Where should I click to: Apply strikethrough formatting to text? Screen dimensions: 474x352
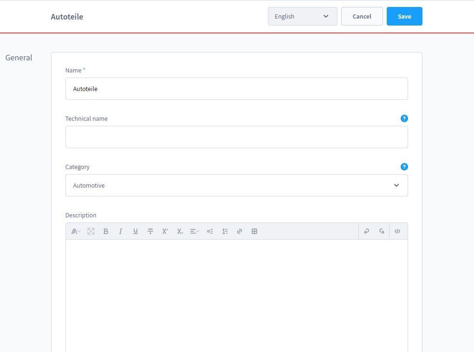click(150, 231)
